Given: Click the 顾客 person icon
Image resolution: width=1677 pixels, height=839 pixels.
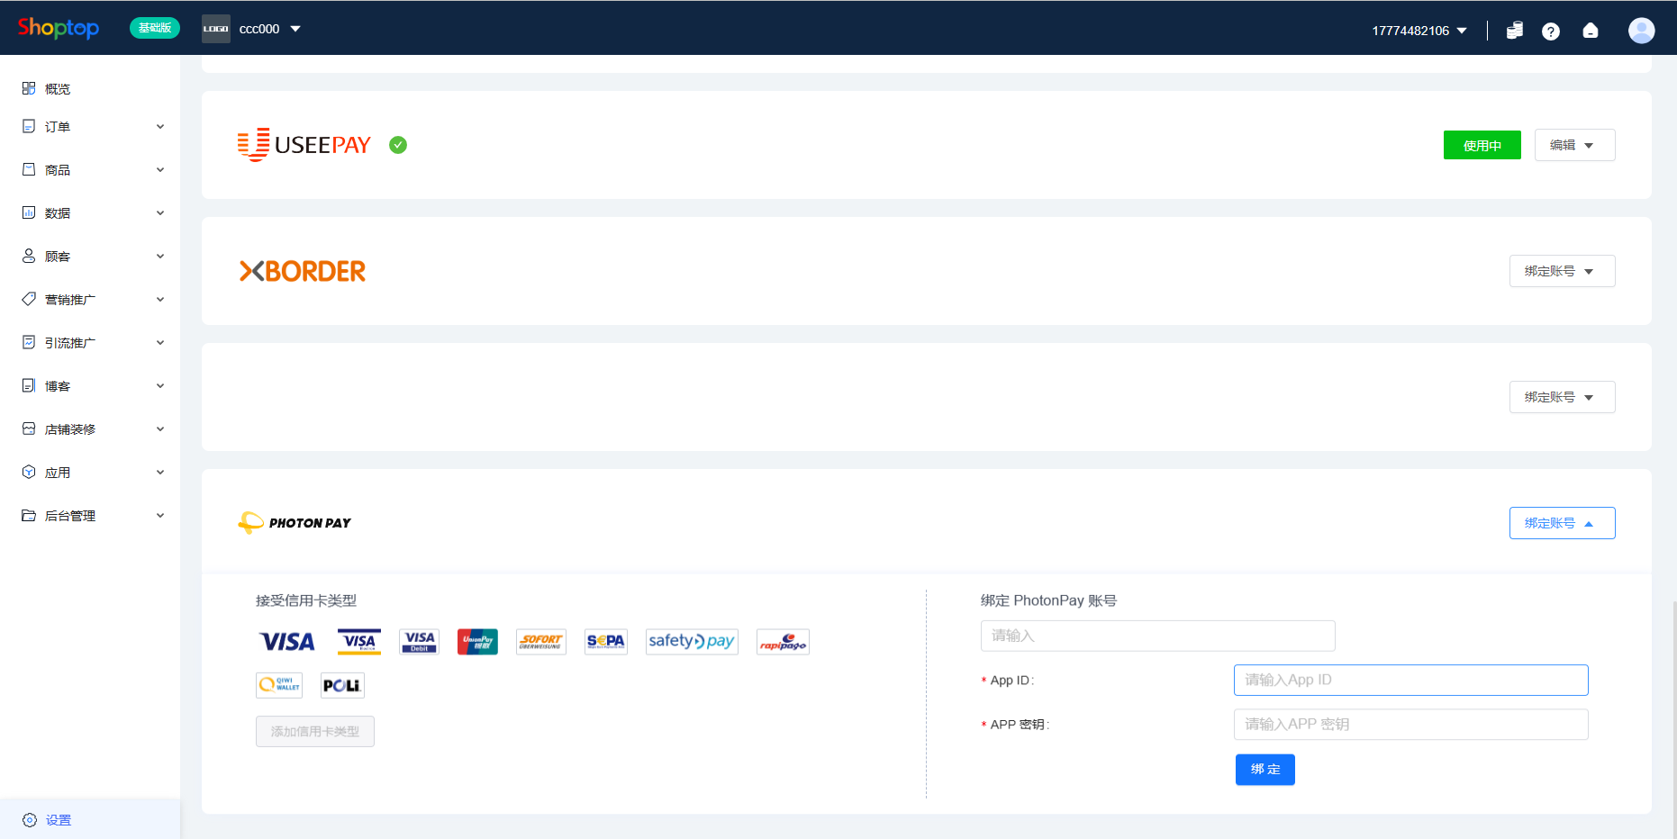Looking at the screenshot, I should 29,256.
